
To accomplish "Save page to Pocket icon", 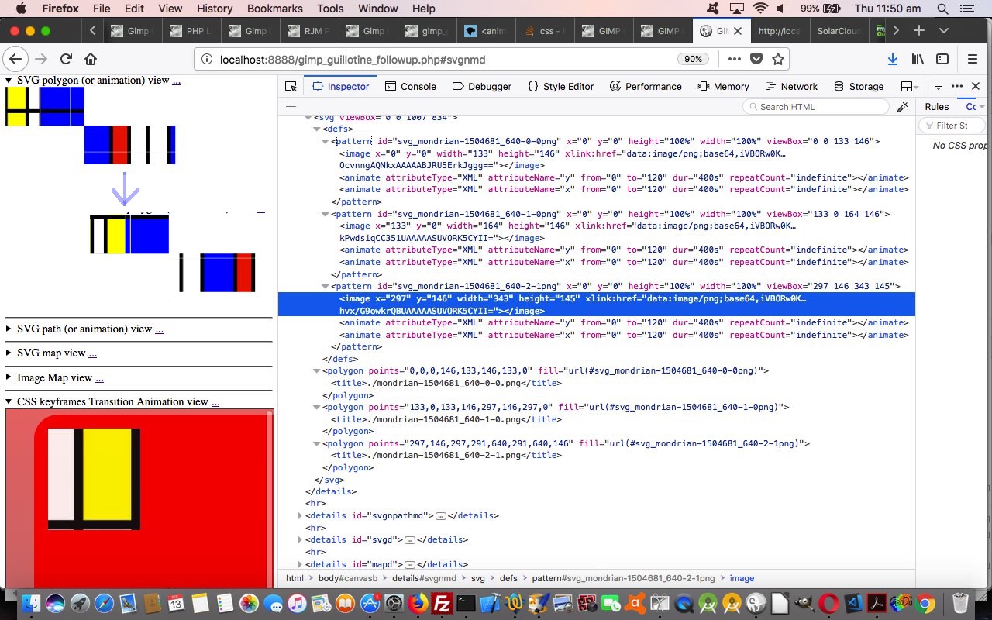I will [756, 59].
